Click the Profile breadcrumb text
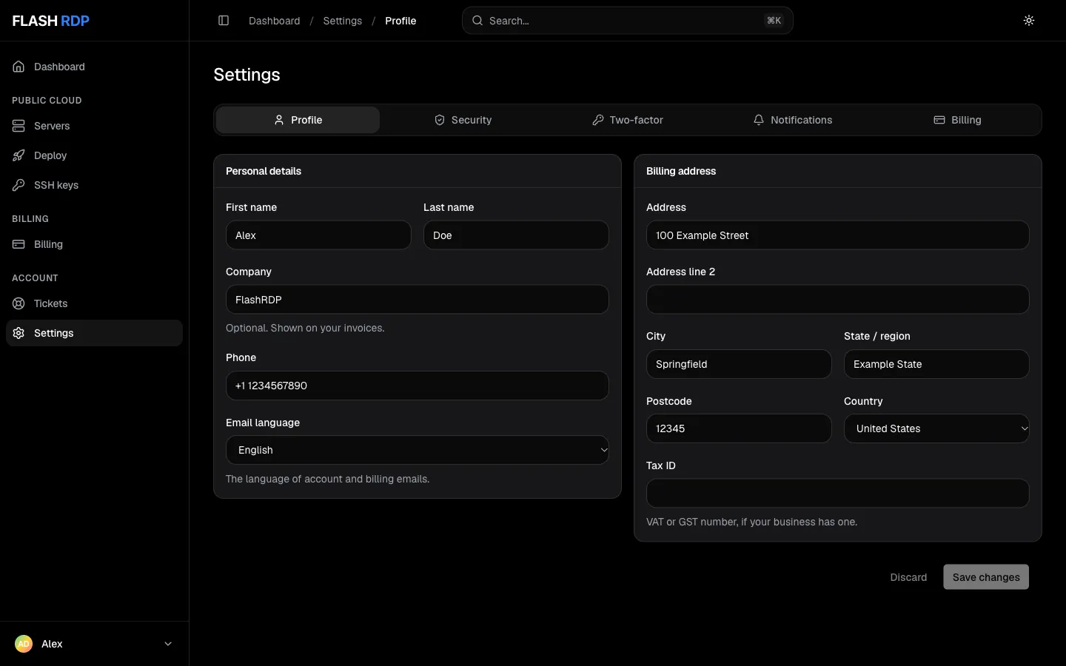This screenshot has height=666, width=1066. pos(400,21)
